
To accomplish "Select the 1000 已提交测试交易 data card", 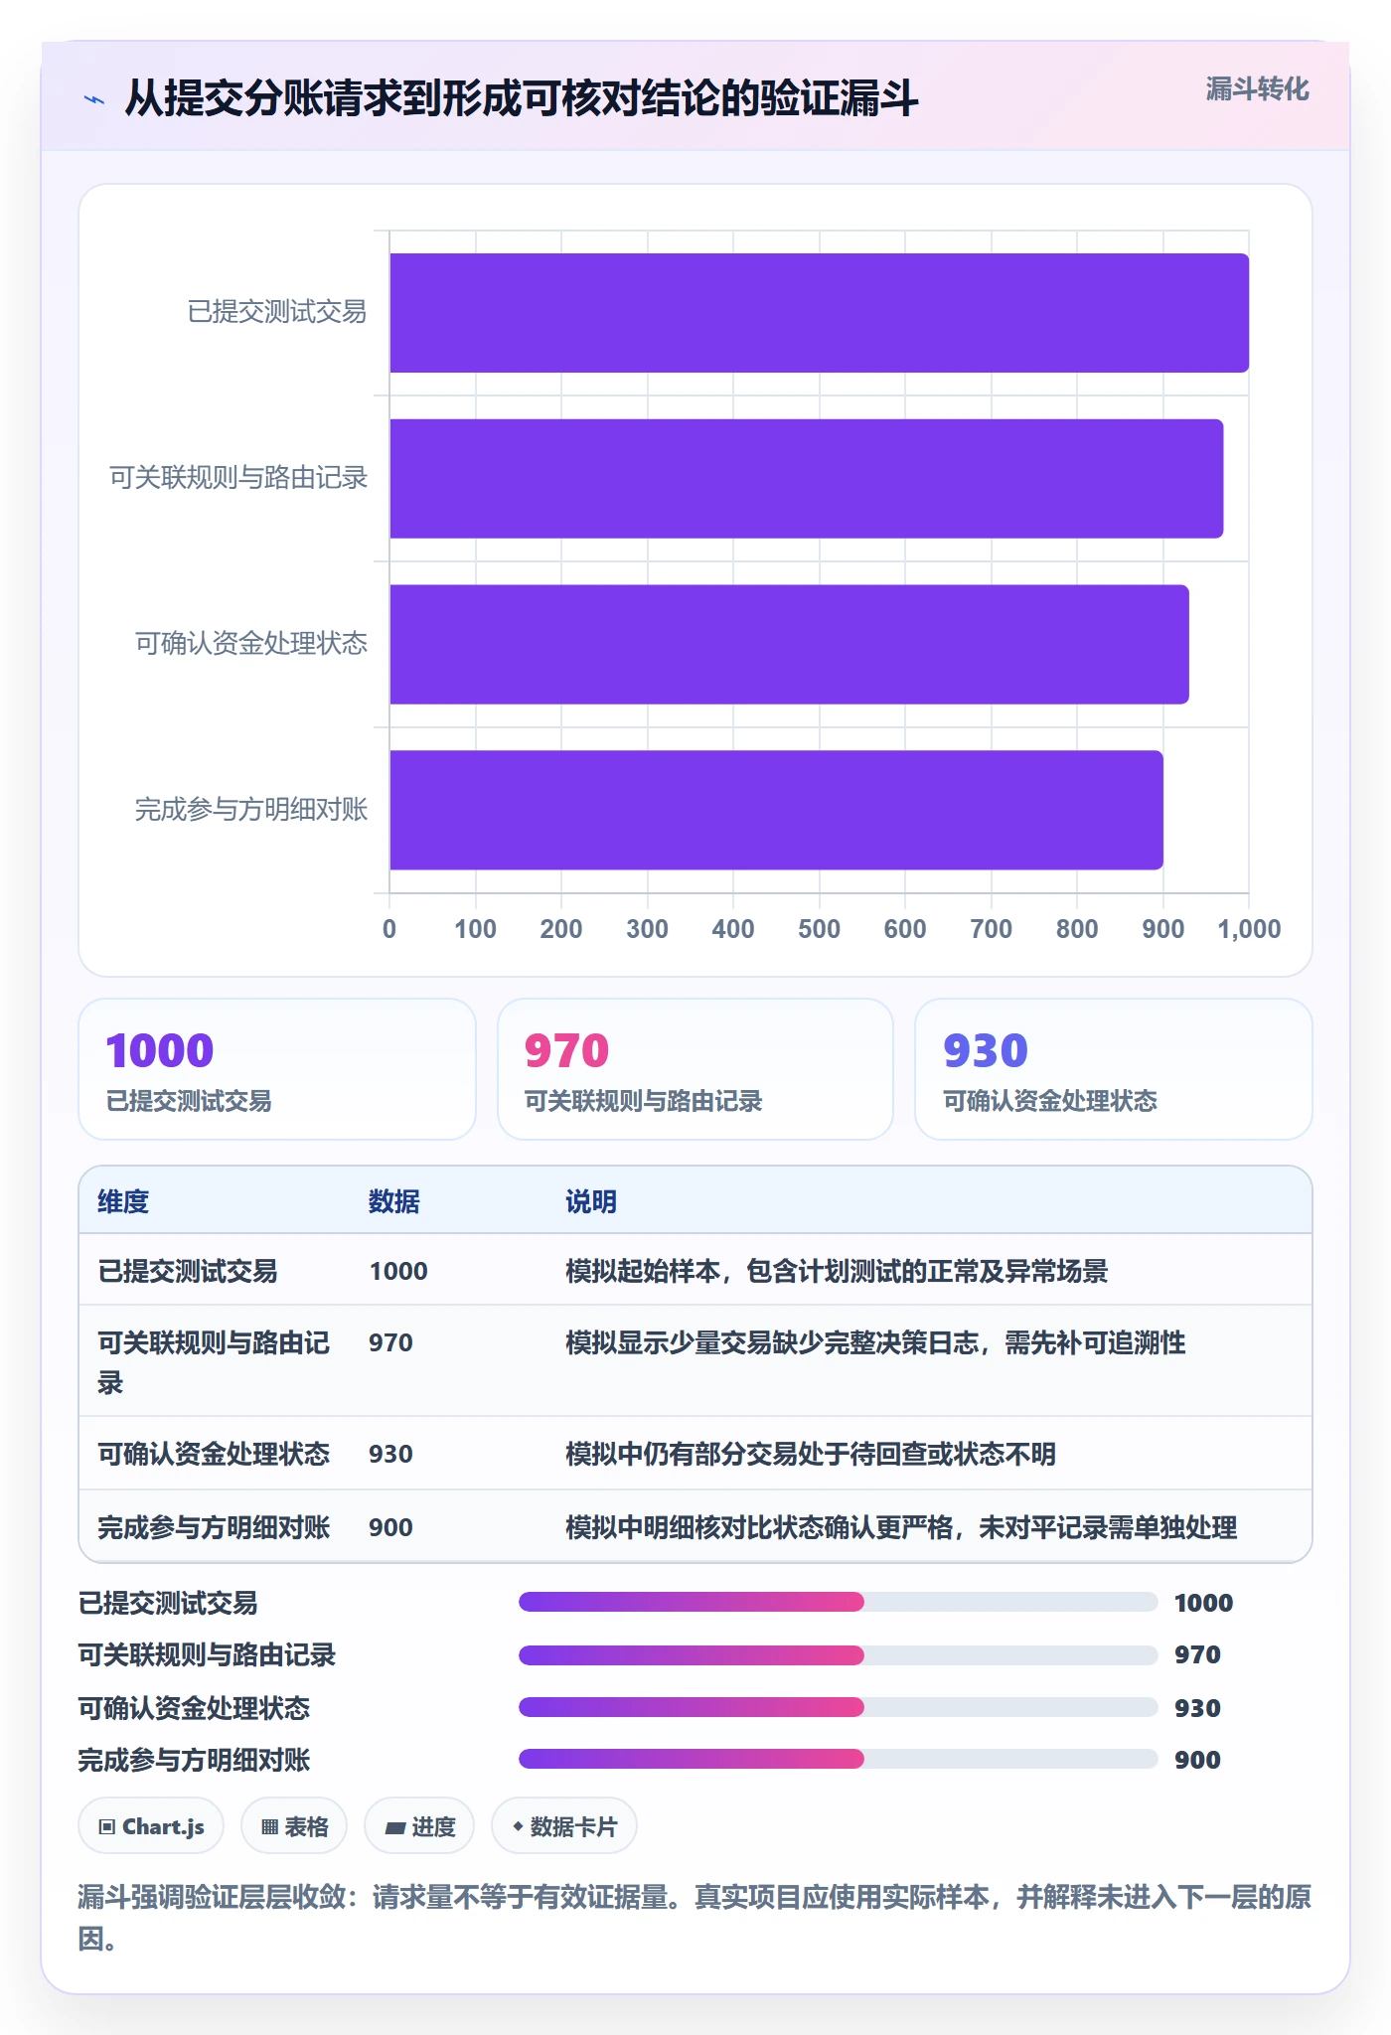I will (277, 1069).
